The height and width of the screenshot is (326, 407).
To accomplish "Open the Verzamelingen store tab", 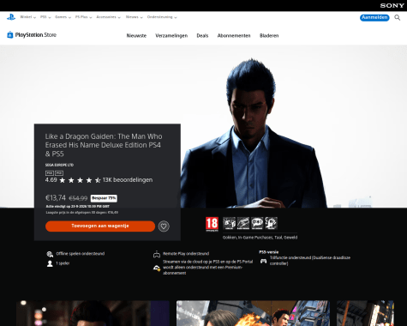I will click(x=171, y=36).
